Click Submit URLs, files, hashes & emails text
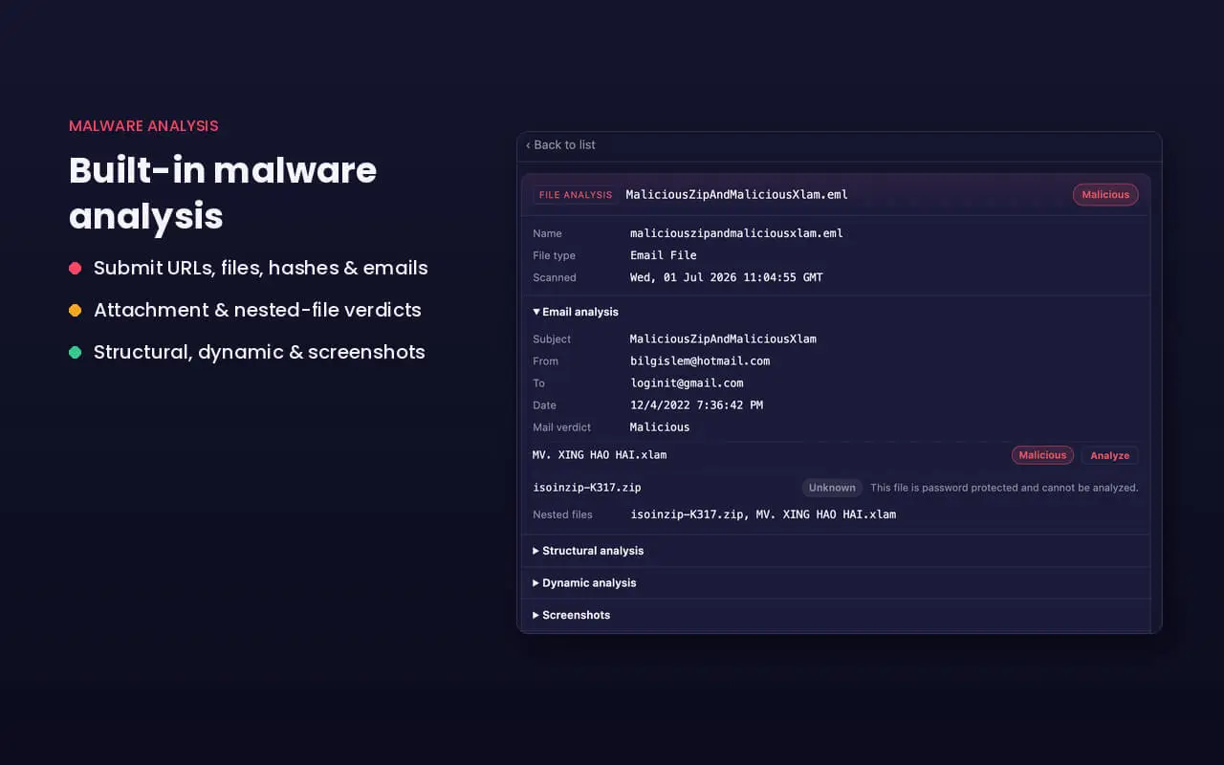The image size is (1224, 765). pos(261,268)
